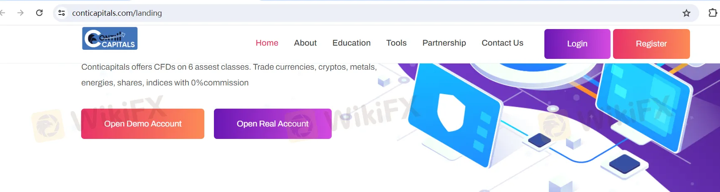The height and width of the screenshot is (192, 720).
Task: Focus the conticapitals.com address bar
Action: (366, 13)
